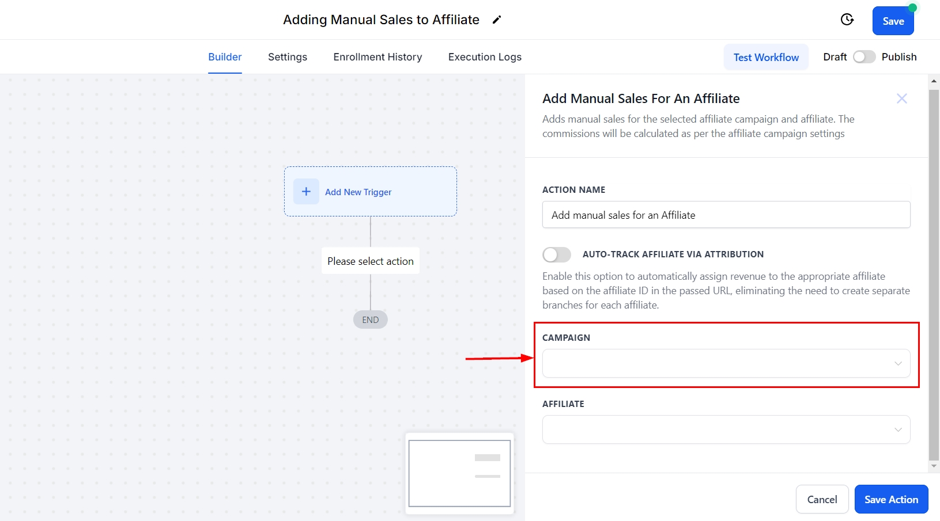Open the version history clock icon
940x521 pixels.
point(847,20)
